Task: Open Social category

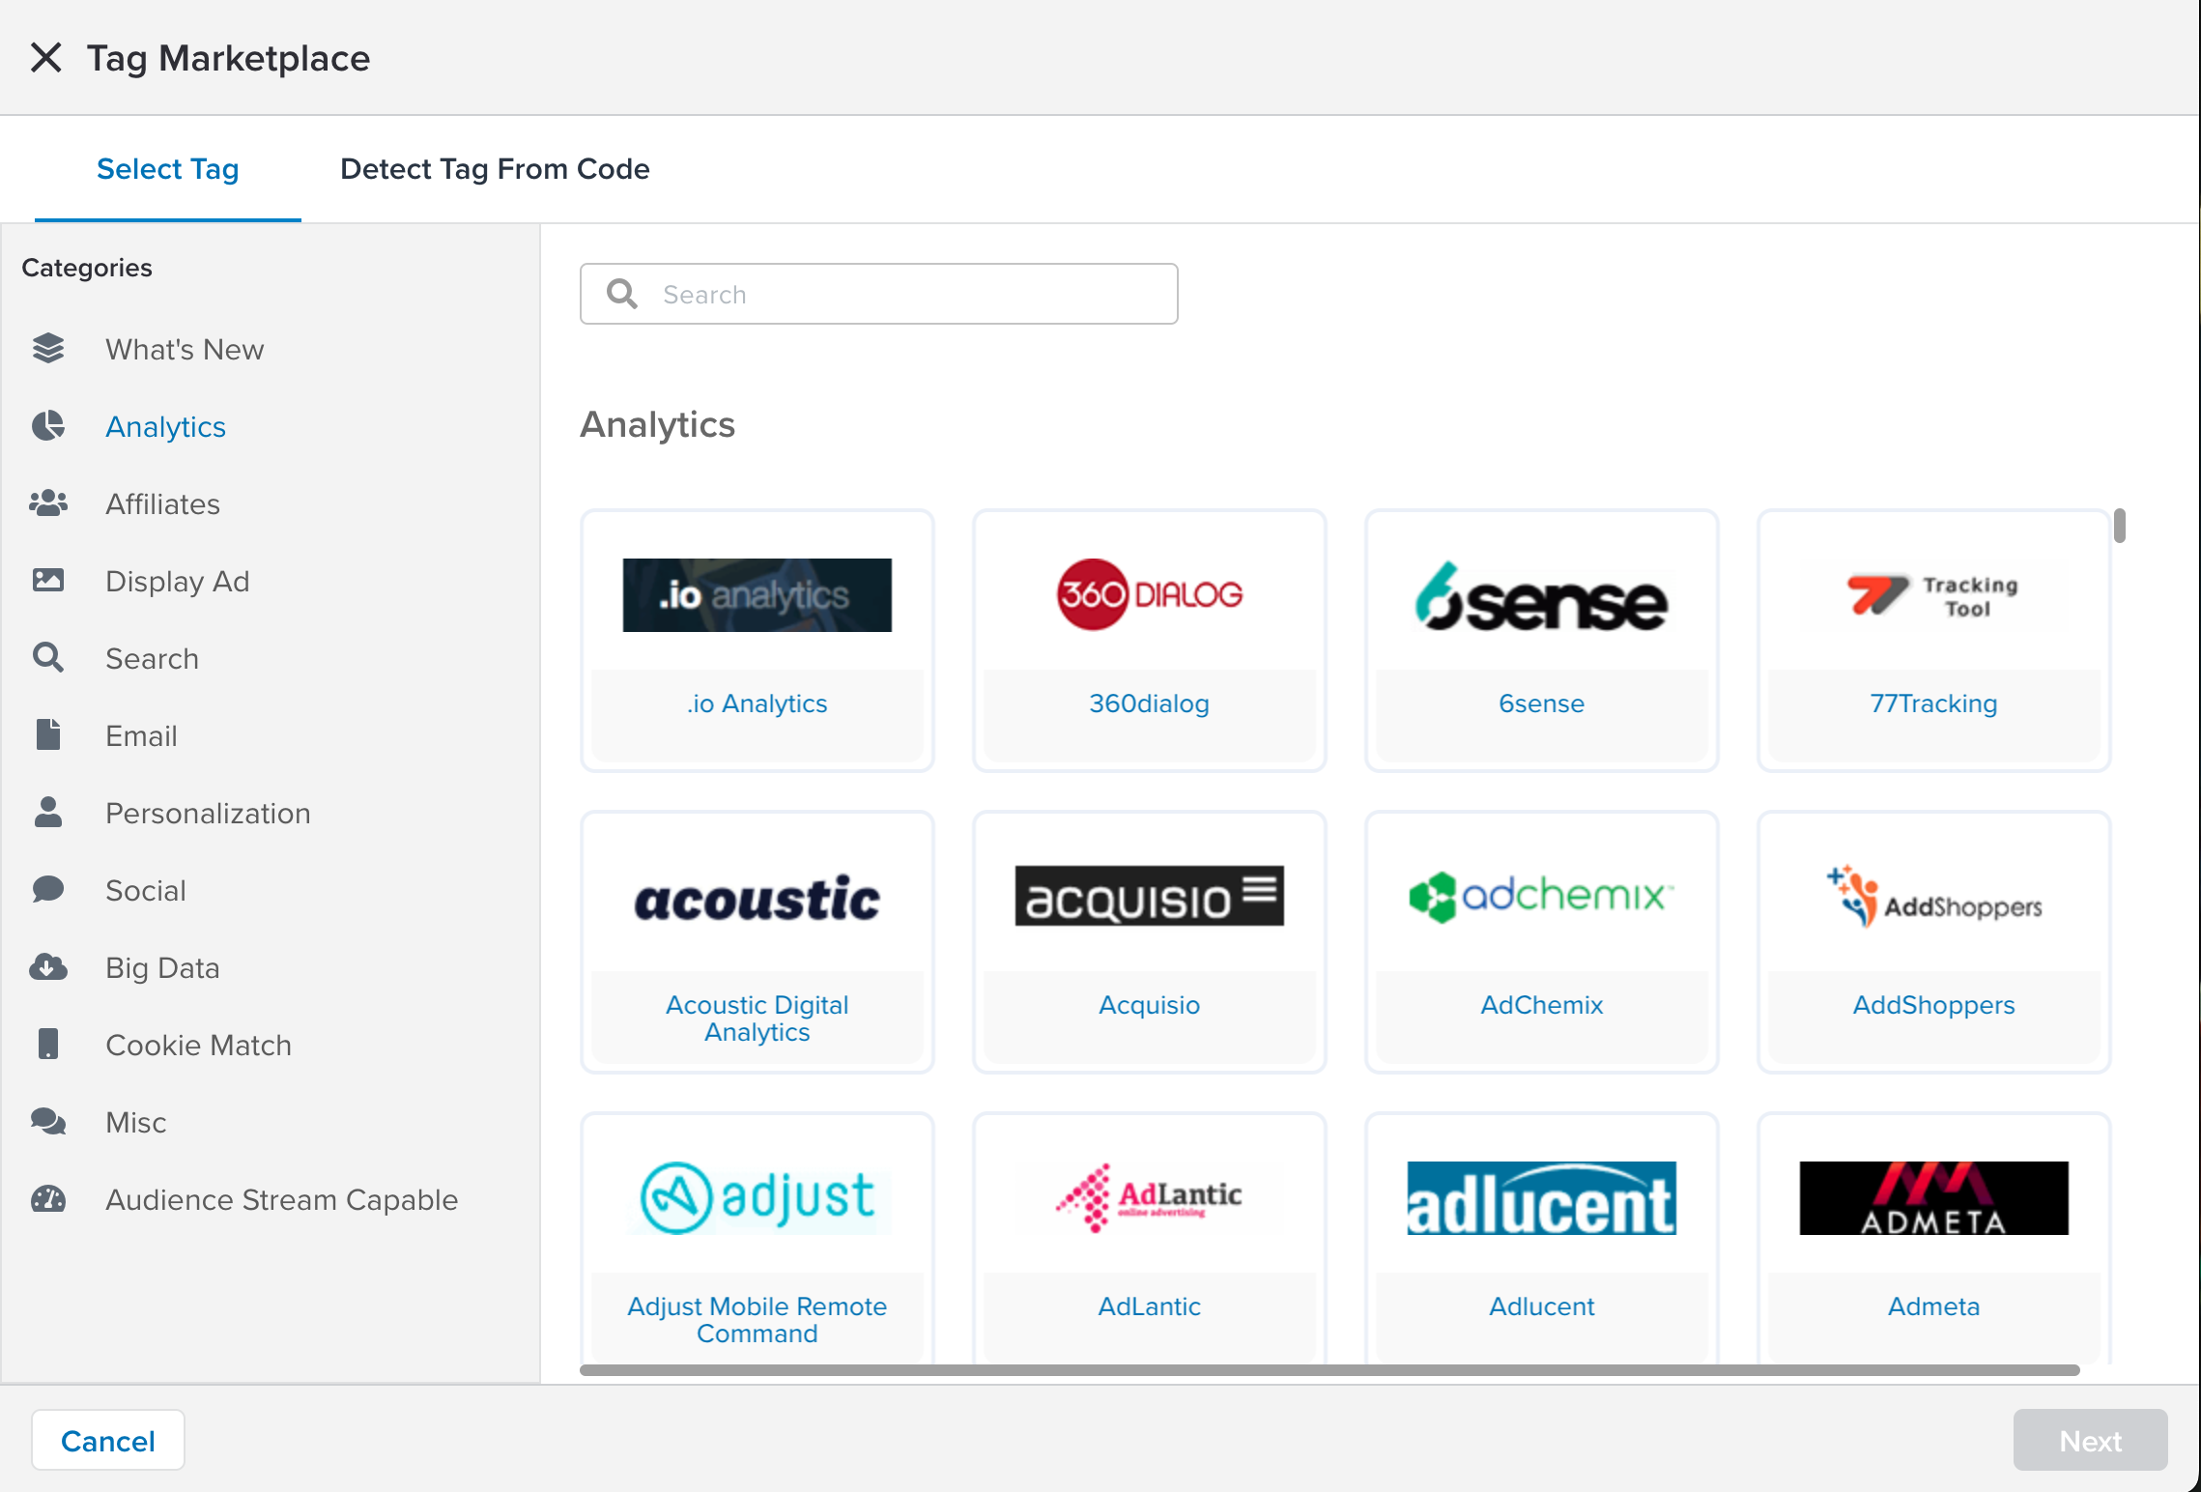Action: coord(146,890)
